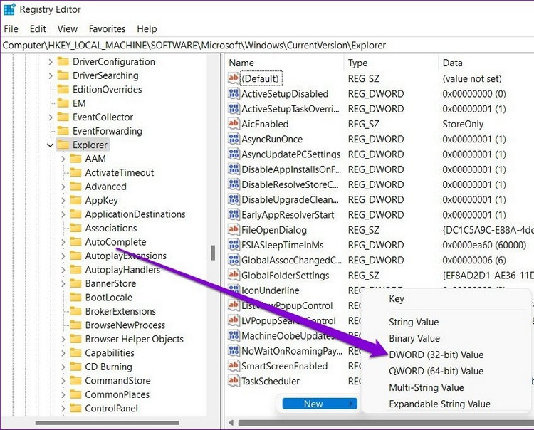Click the (Default) value string icon
The width and height of the screenshot is (534, 430).
[x=234, y=78]
